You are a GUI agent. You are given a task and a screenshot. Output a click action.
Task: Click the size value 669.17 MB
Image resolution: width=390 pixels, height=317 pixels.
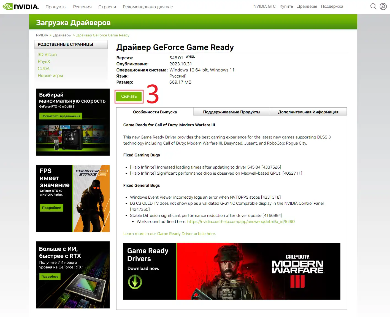click(180, 82)
